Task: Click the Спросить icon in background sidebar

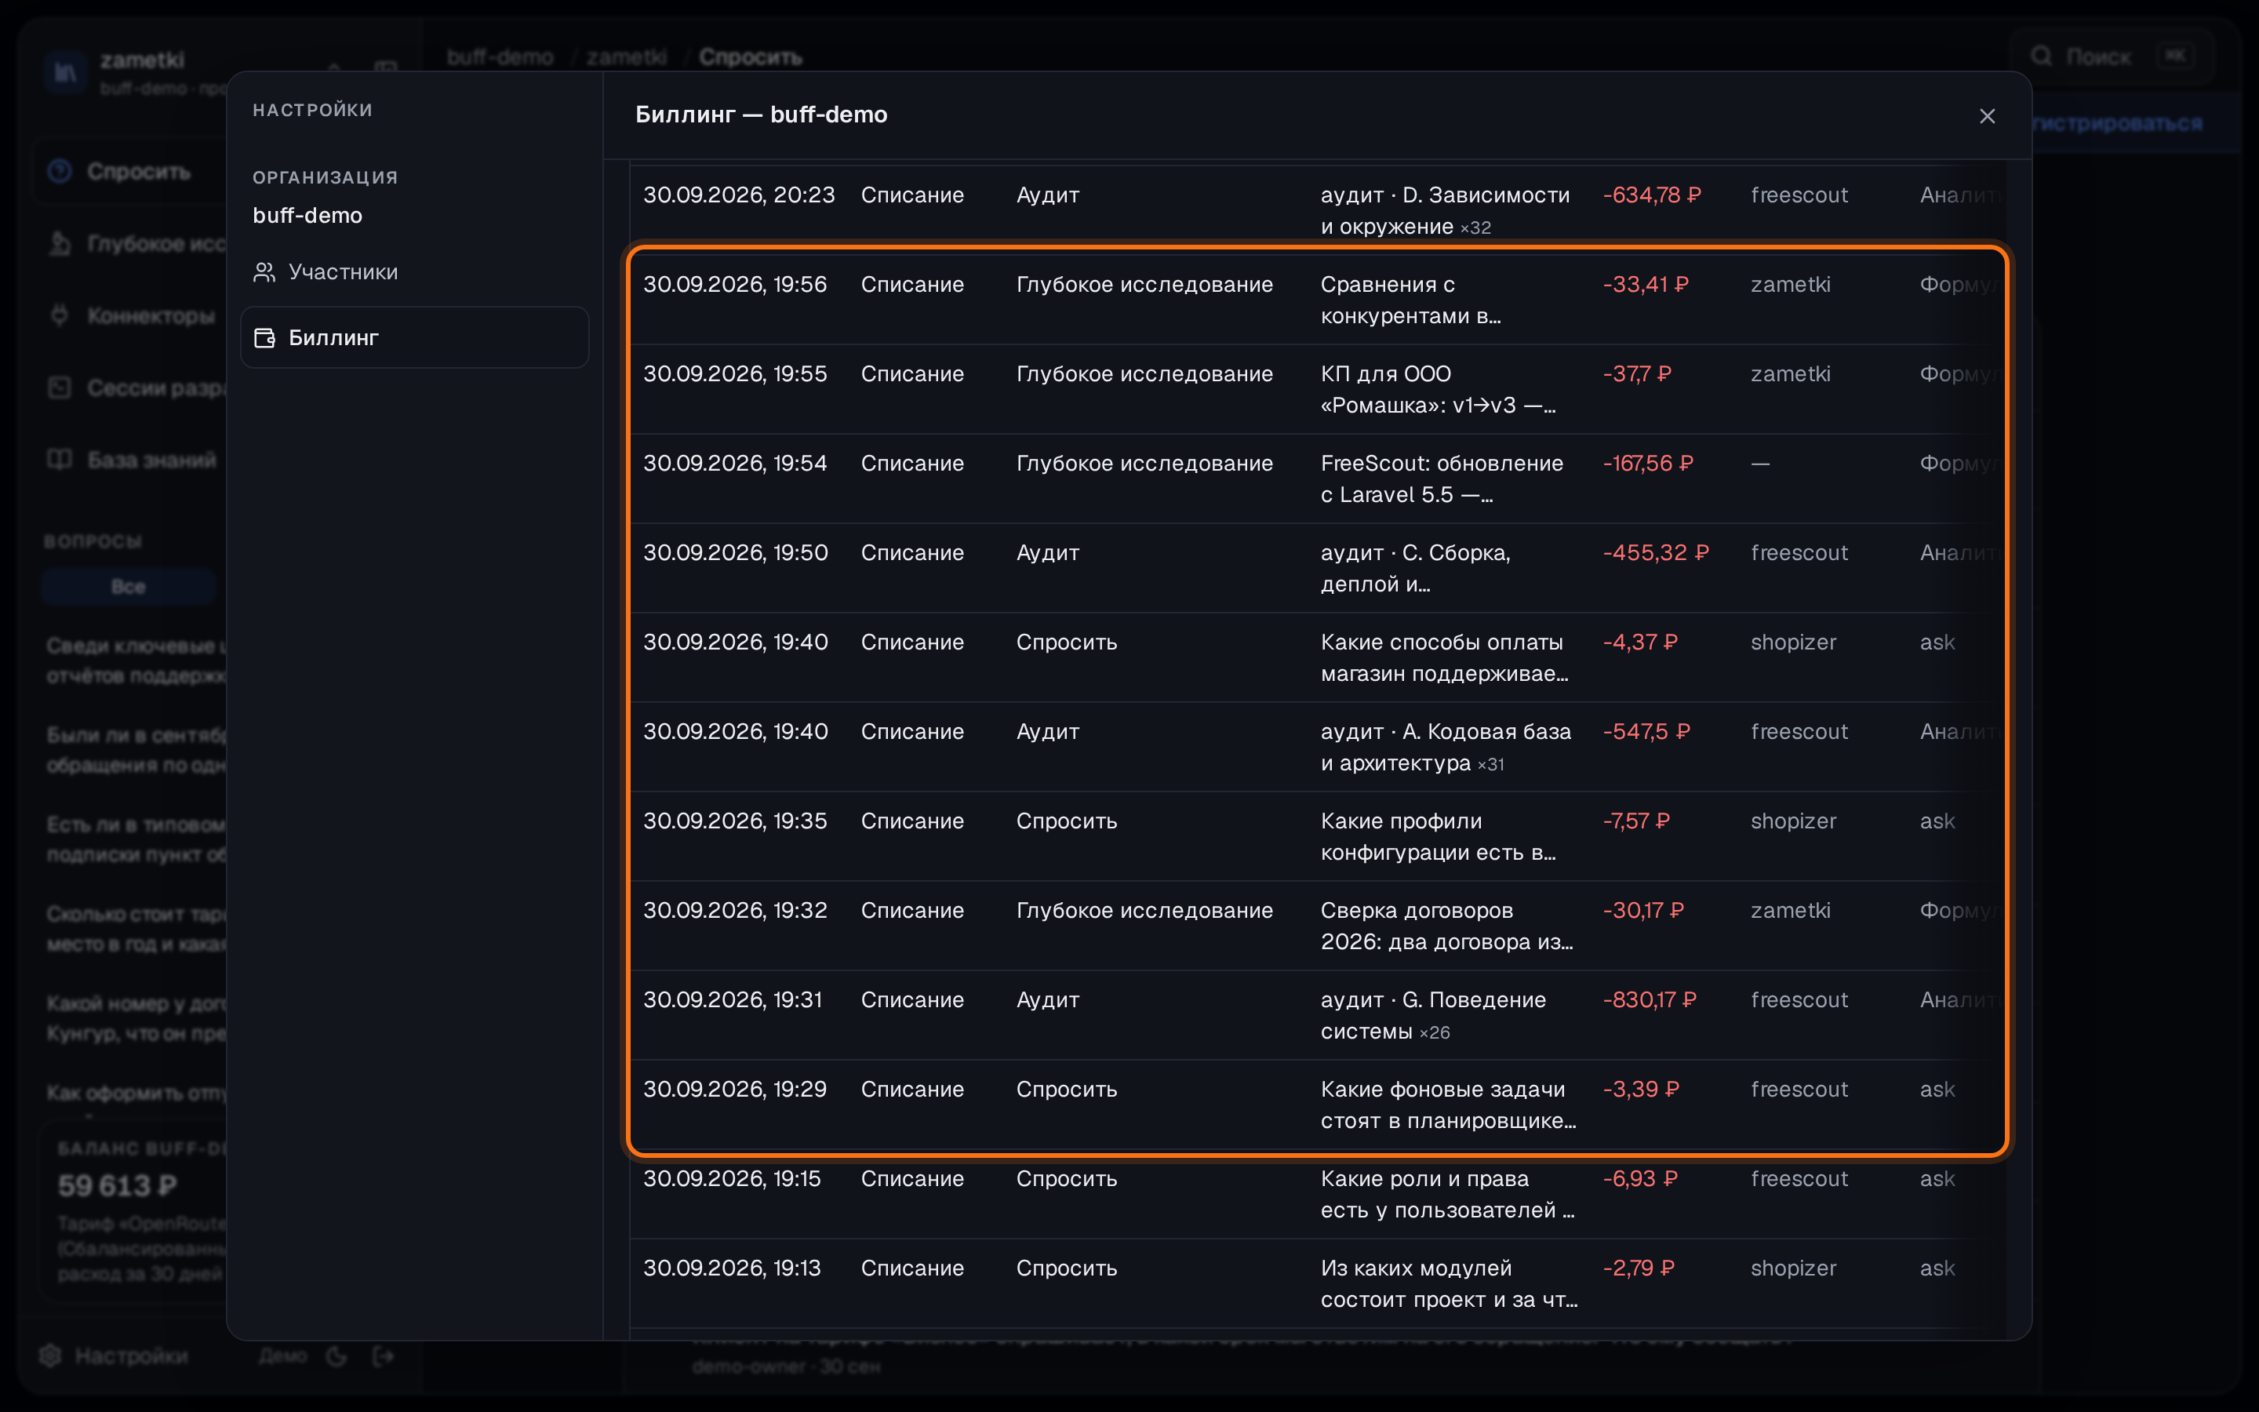Action: [60, 171]
